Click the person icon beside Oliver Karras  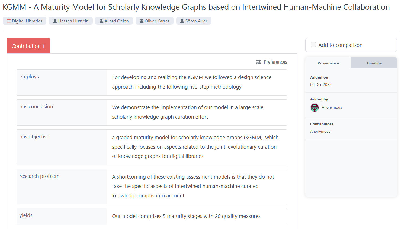point(142,21)
